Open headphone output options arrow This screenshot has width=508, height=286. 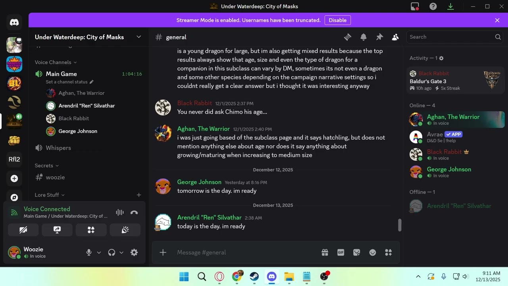pyautogui.click(x=121, y=253)
